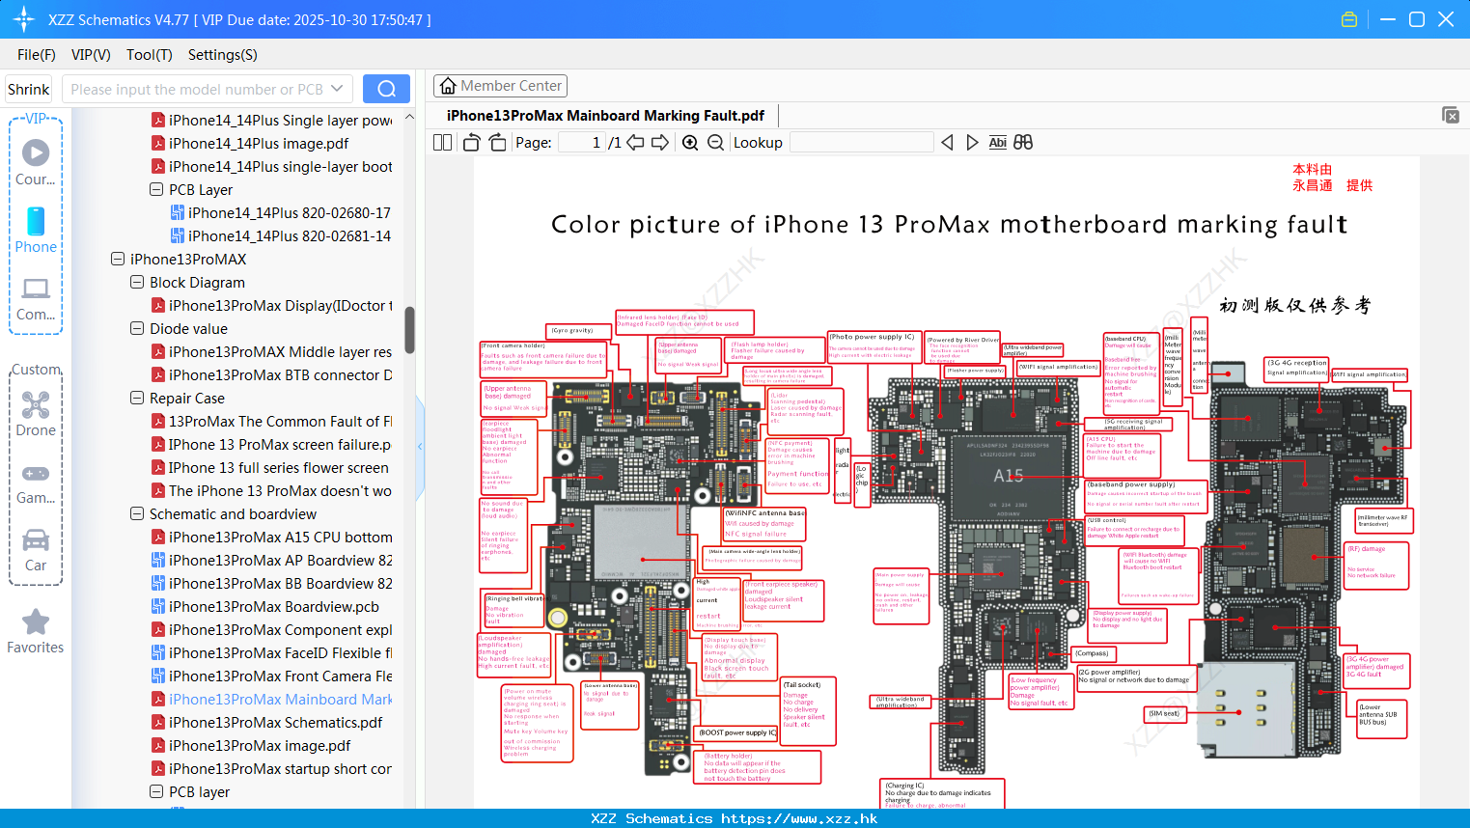The height and width of the screenshot is (828, 1470).
Task: Select the Game console category icon
Action: coord(36,483)
